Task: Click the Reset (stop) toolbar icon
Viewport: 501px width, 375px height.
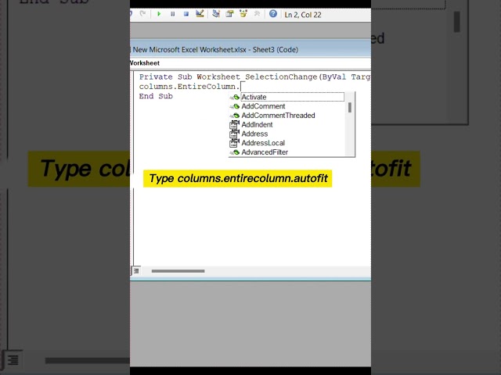Action: point(186,14)
